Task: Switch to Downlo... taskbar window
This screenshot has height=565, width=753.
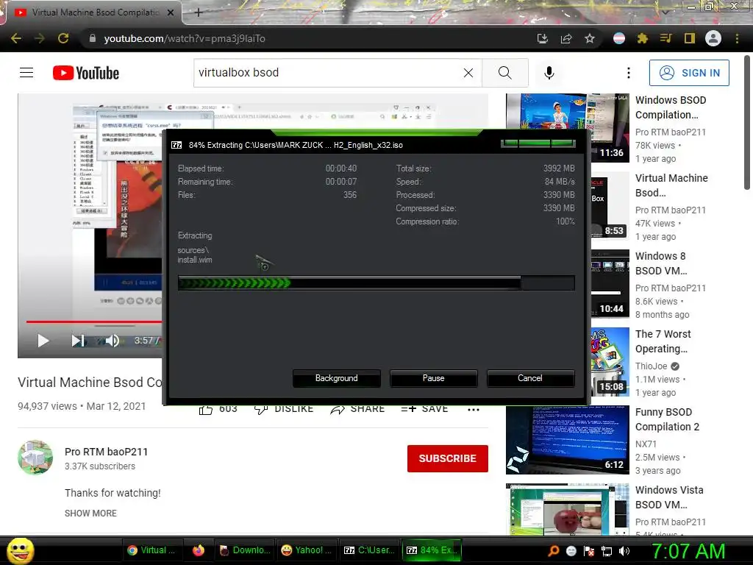Action: coord(245,550)
